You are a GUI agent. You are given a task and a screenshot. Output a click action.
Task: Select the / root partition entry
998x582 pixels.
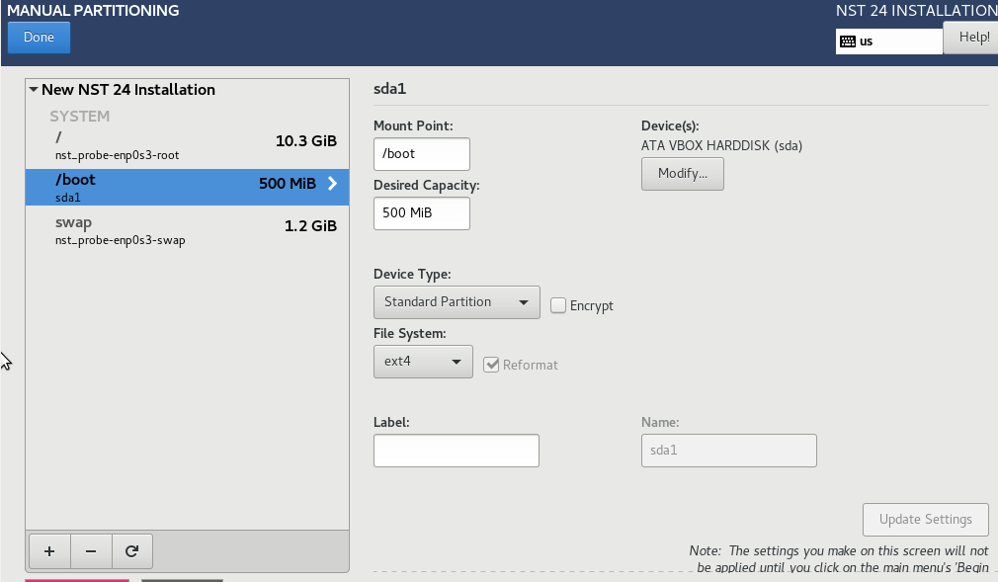(186, 145)
